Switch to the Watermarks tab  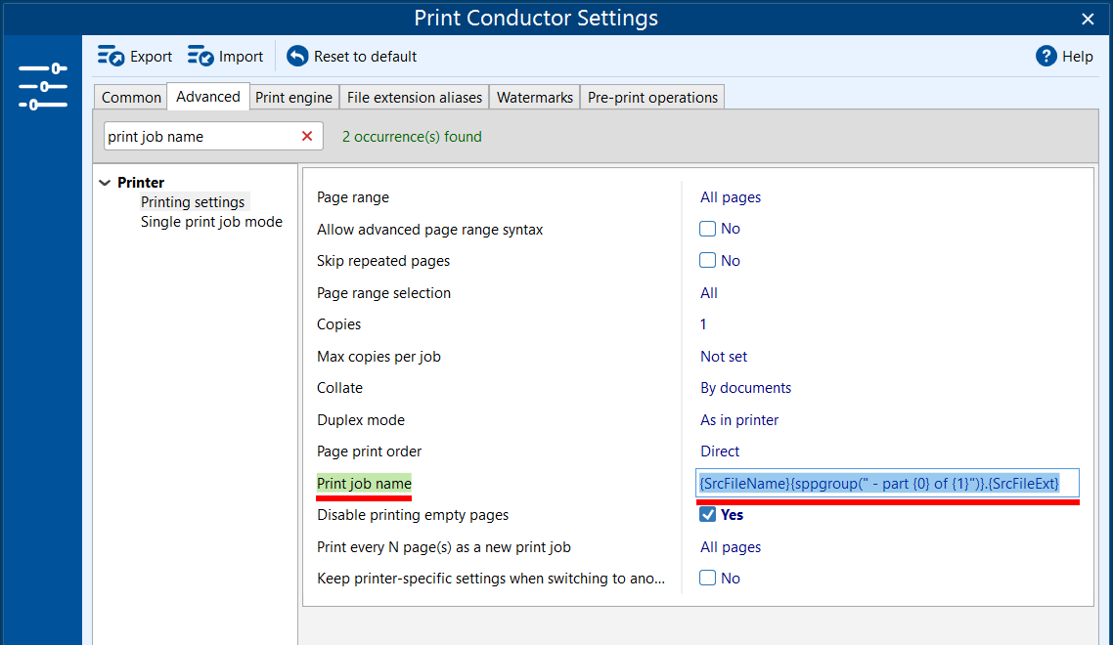coord(534,98)
